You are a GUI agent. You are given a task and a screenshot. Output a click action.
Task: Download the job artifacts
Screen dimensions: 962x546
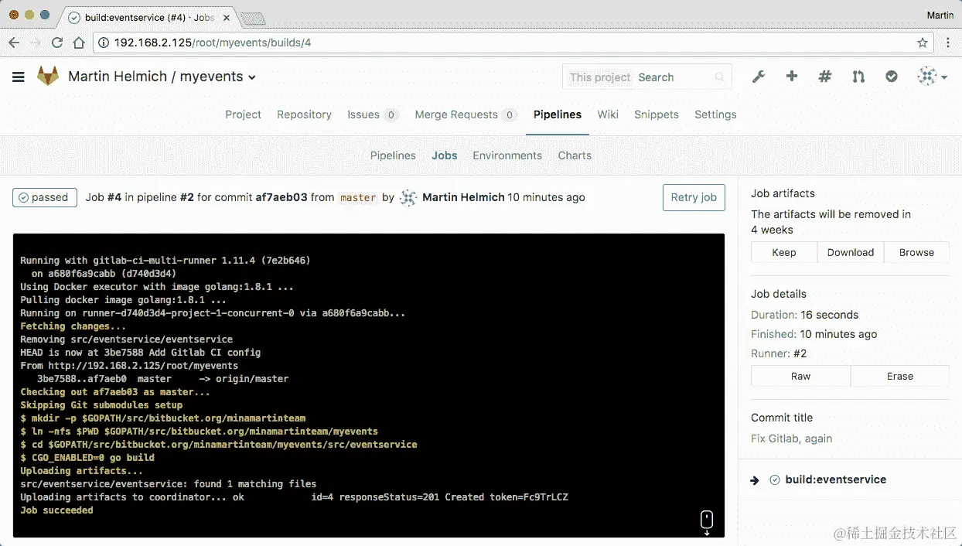click(851, 252)
